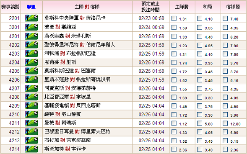Viewport: 247px width, 154px height.
Task: Tick home win 1.74 for match 4204
Action: point(174,62)
